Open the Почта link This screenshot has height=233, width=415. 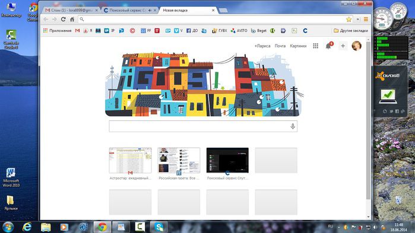click(x=280, y=46)
